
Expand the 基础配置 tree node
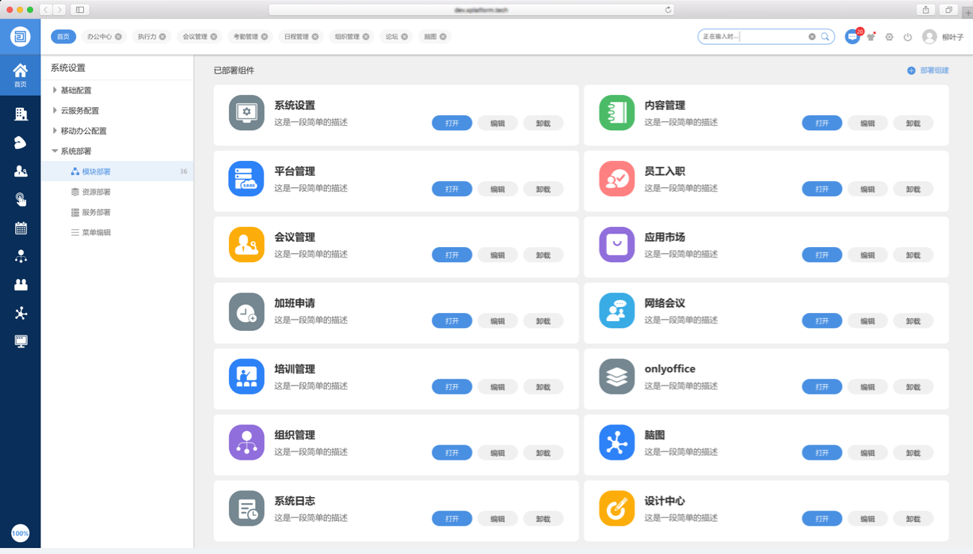point(55,90)
